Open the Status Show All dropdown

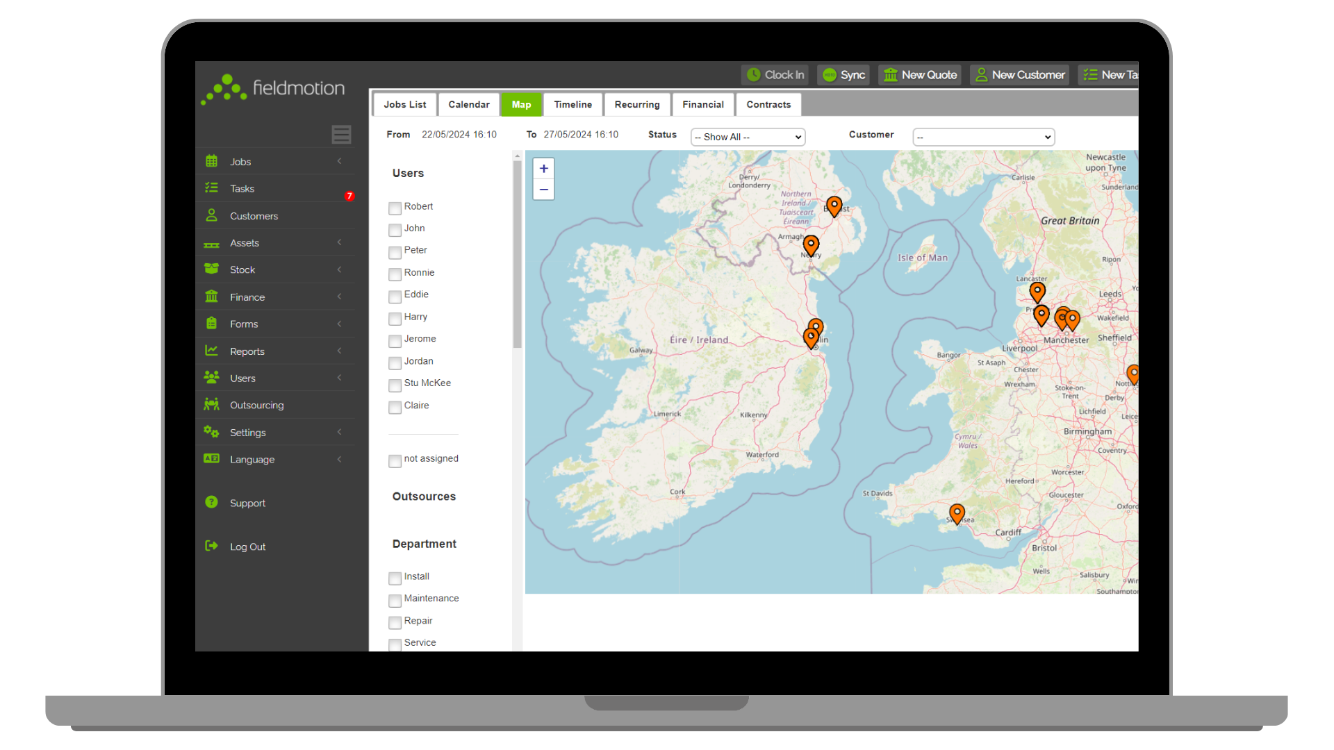(747, 136)
